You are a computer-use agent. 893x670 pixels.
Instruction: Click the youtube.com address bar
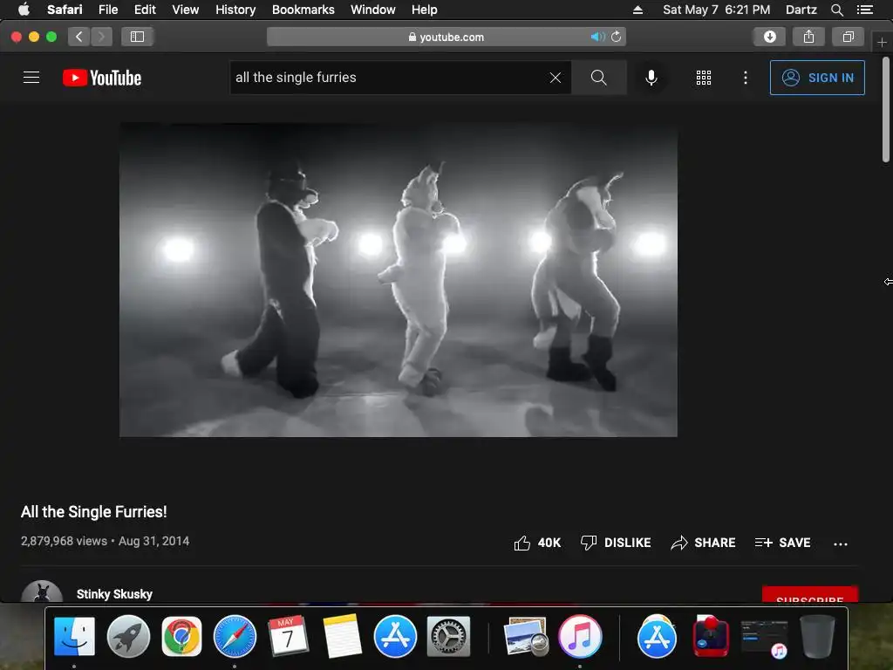(x=446, y=37)
